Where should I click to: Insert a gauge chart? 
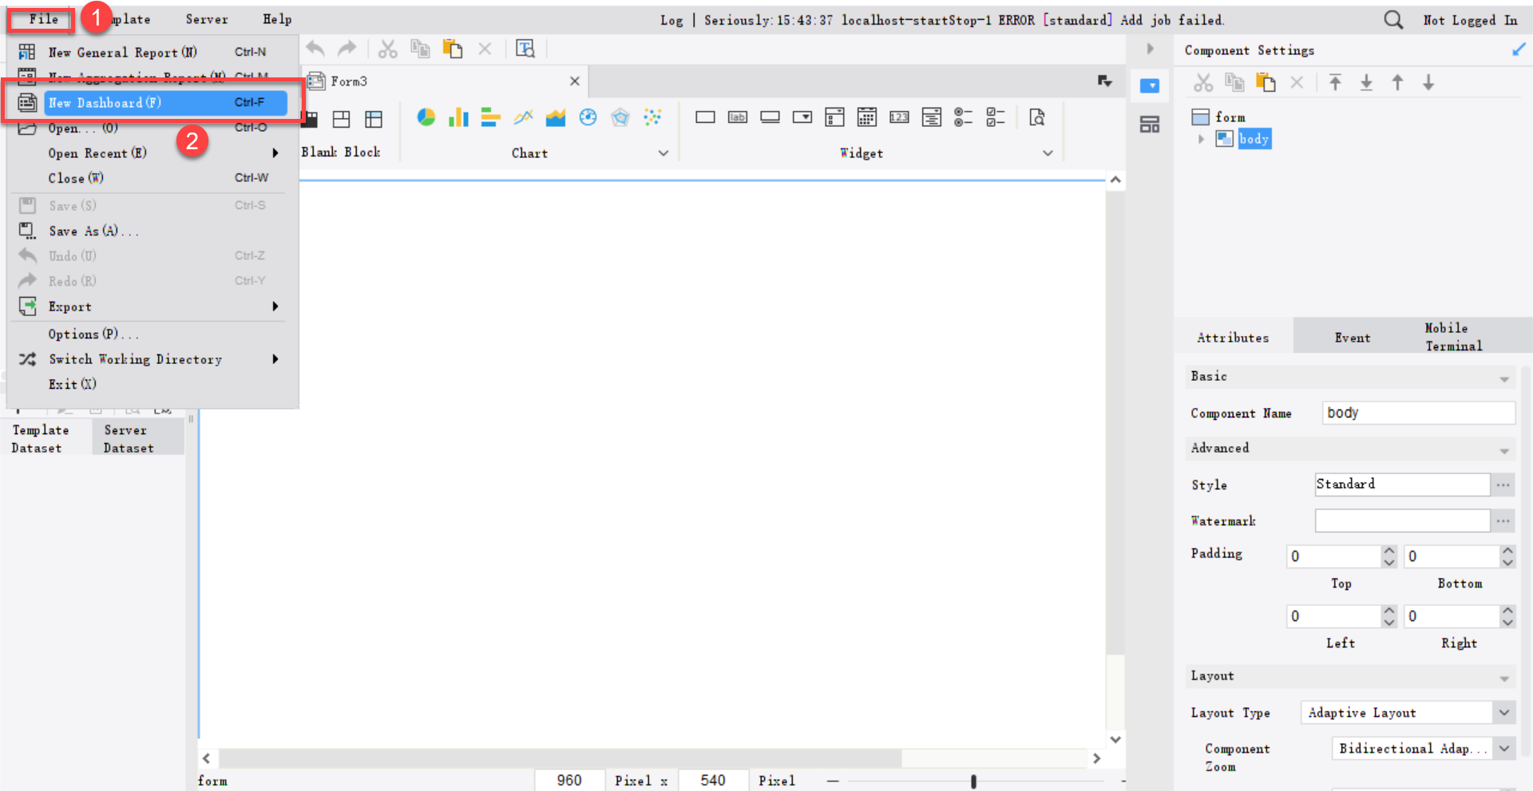pos(588,117)
